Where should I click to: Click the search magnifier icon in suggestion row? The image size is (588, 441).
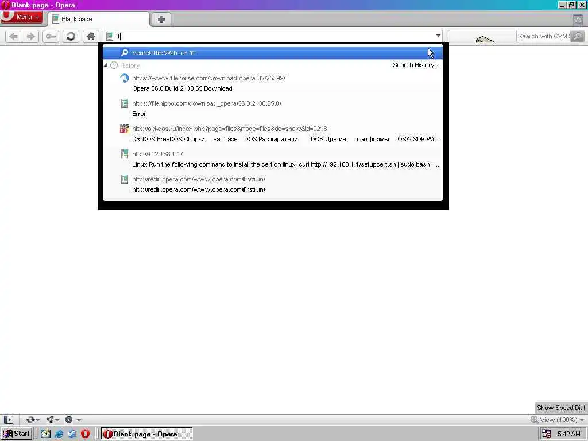(125, 53)
